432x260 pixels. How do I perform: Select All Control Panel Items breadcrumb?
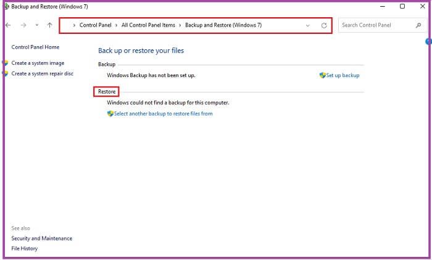click(148, 25)
